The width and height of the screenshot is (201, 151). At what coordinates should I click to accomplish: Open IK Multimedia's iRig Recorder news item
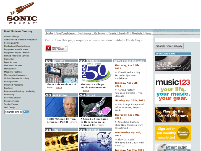coord(127,75)
